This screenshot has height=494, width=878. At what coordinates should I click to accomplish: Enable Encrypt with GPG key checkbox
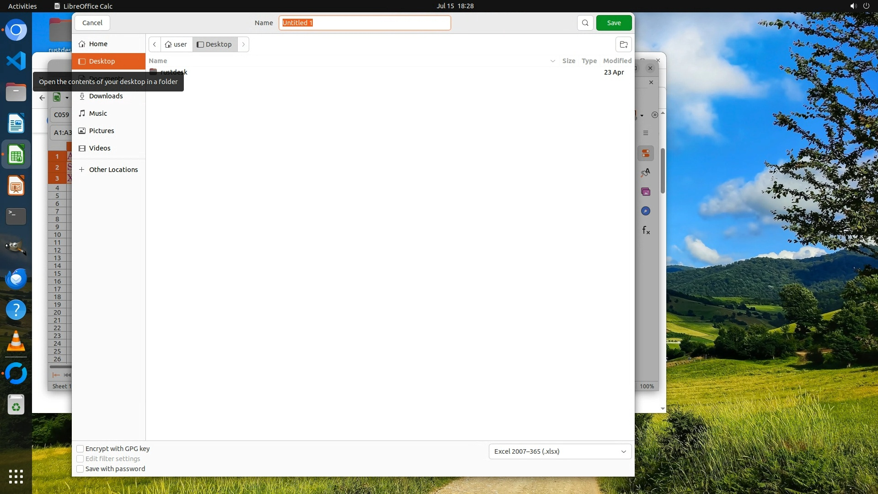point(80,449)
